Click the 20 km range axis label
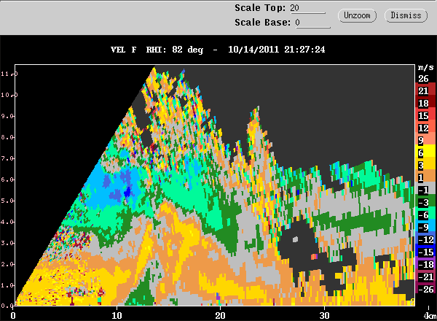 click(x=220, y=315)
